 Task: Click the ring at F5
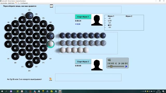[43, 24]
